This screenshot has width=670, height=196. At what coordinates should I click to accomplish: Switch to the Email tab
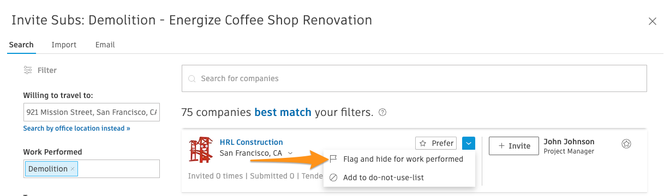point(105,45)
